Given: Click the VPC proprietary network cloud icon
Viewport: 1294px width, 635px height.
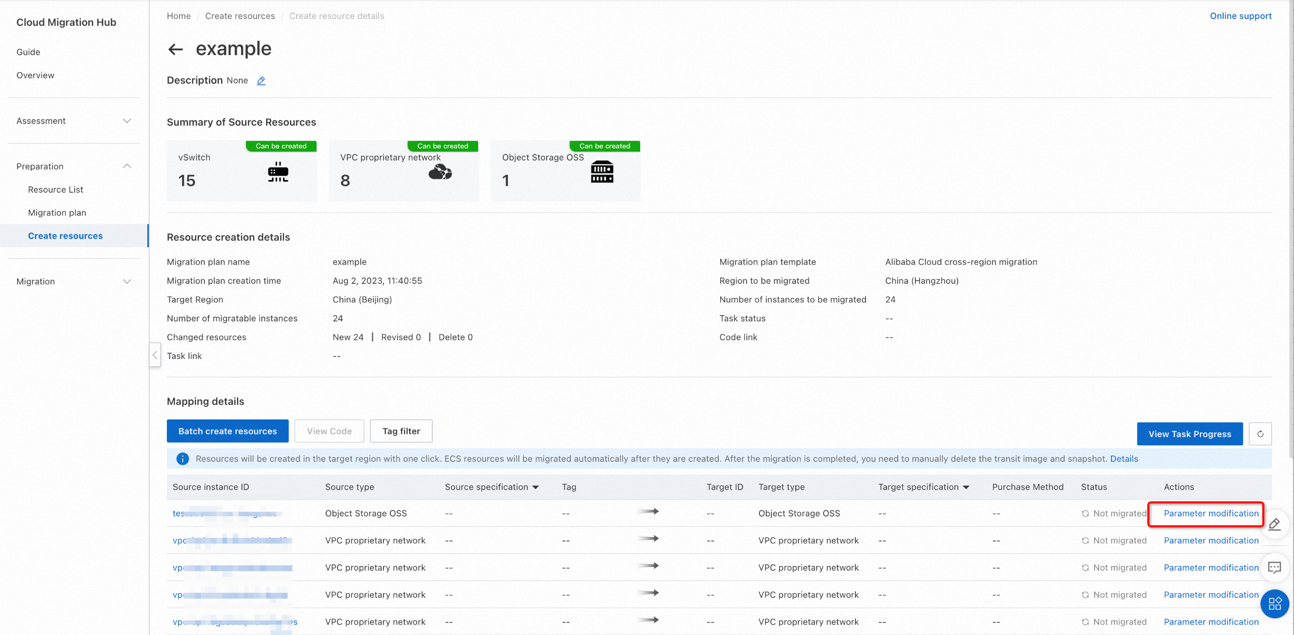Looking at the screenshot, I should (440, 172).
